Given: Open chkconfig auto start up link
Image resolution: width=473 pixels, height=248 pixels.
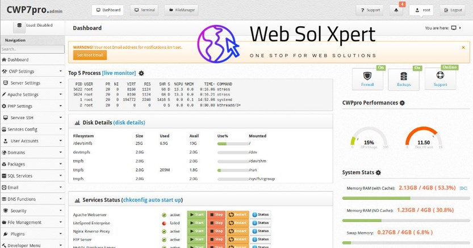Looking at the screenshot, I should [x=152, y=200].
